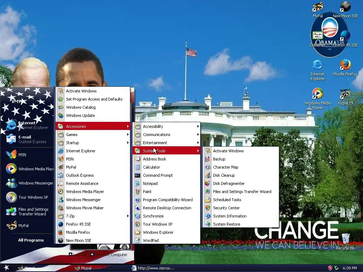Select Files and Settings Transfer Wizard entry
The image size is (363, 272).
click(241, 192)
